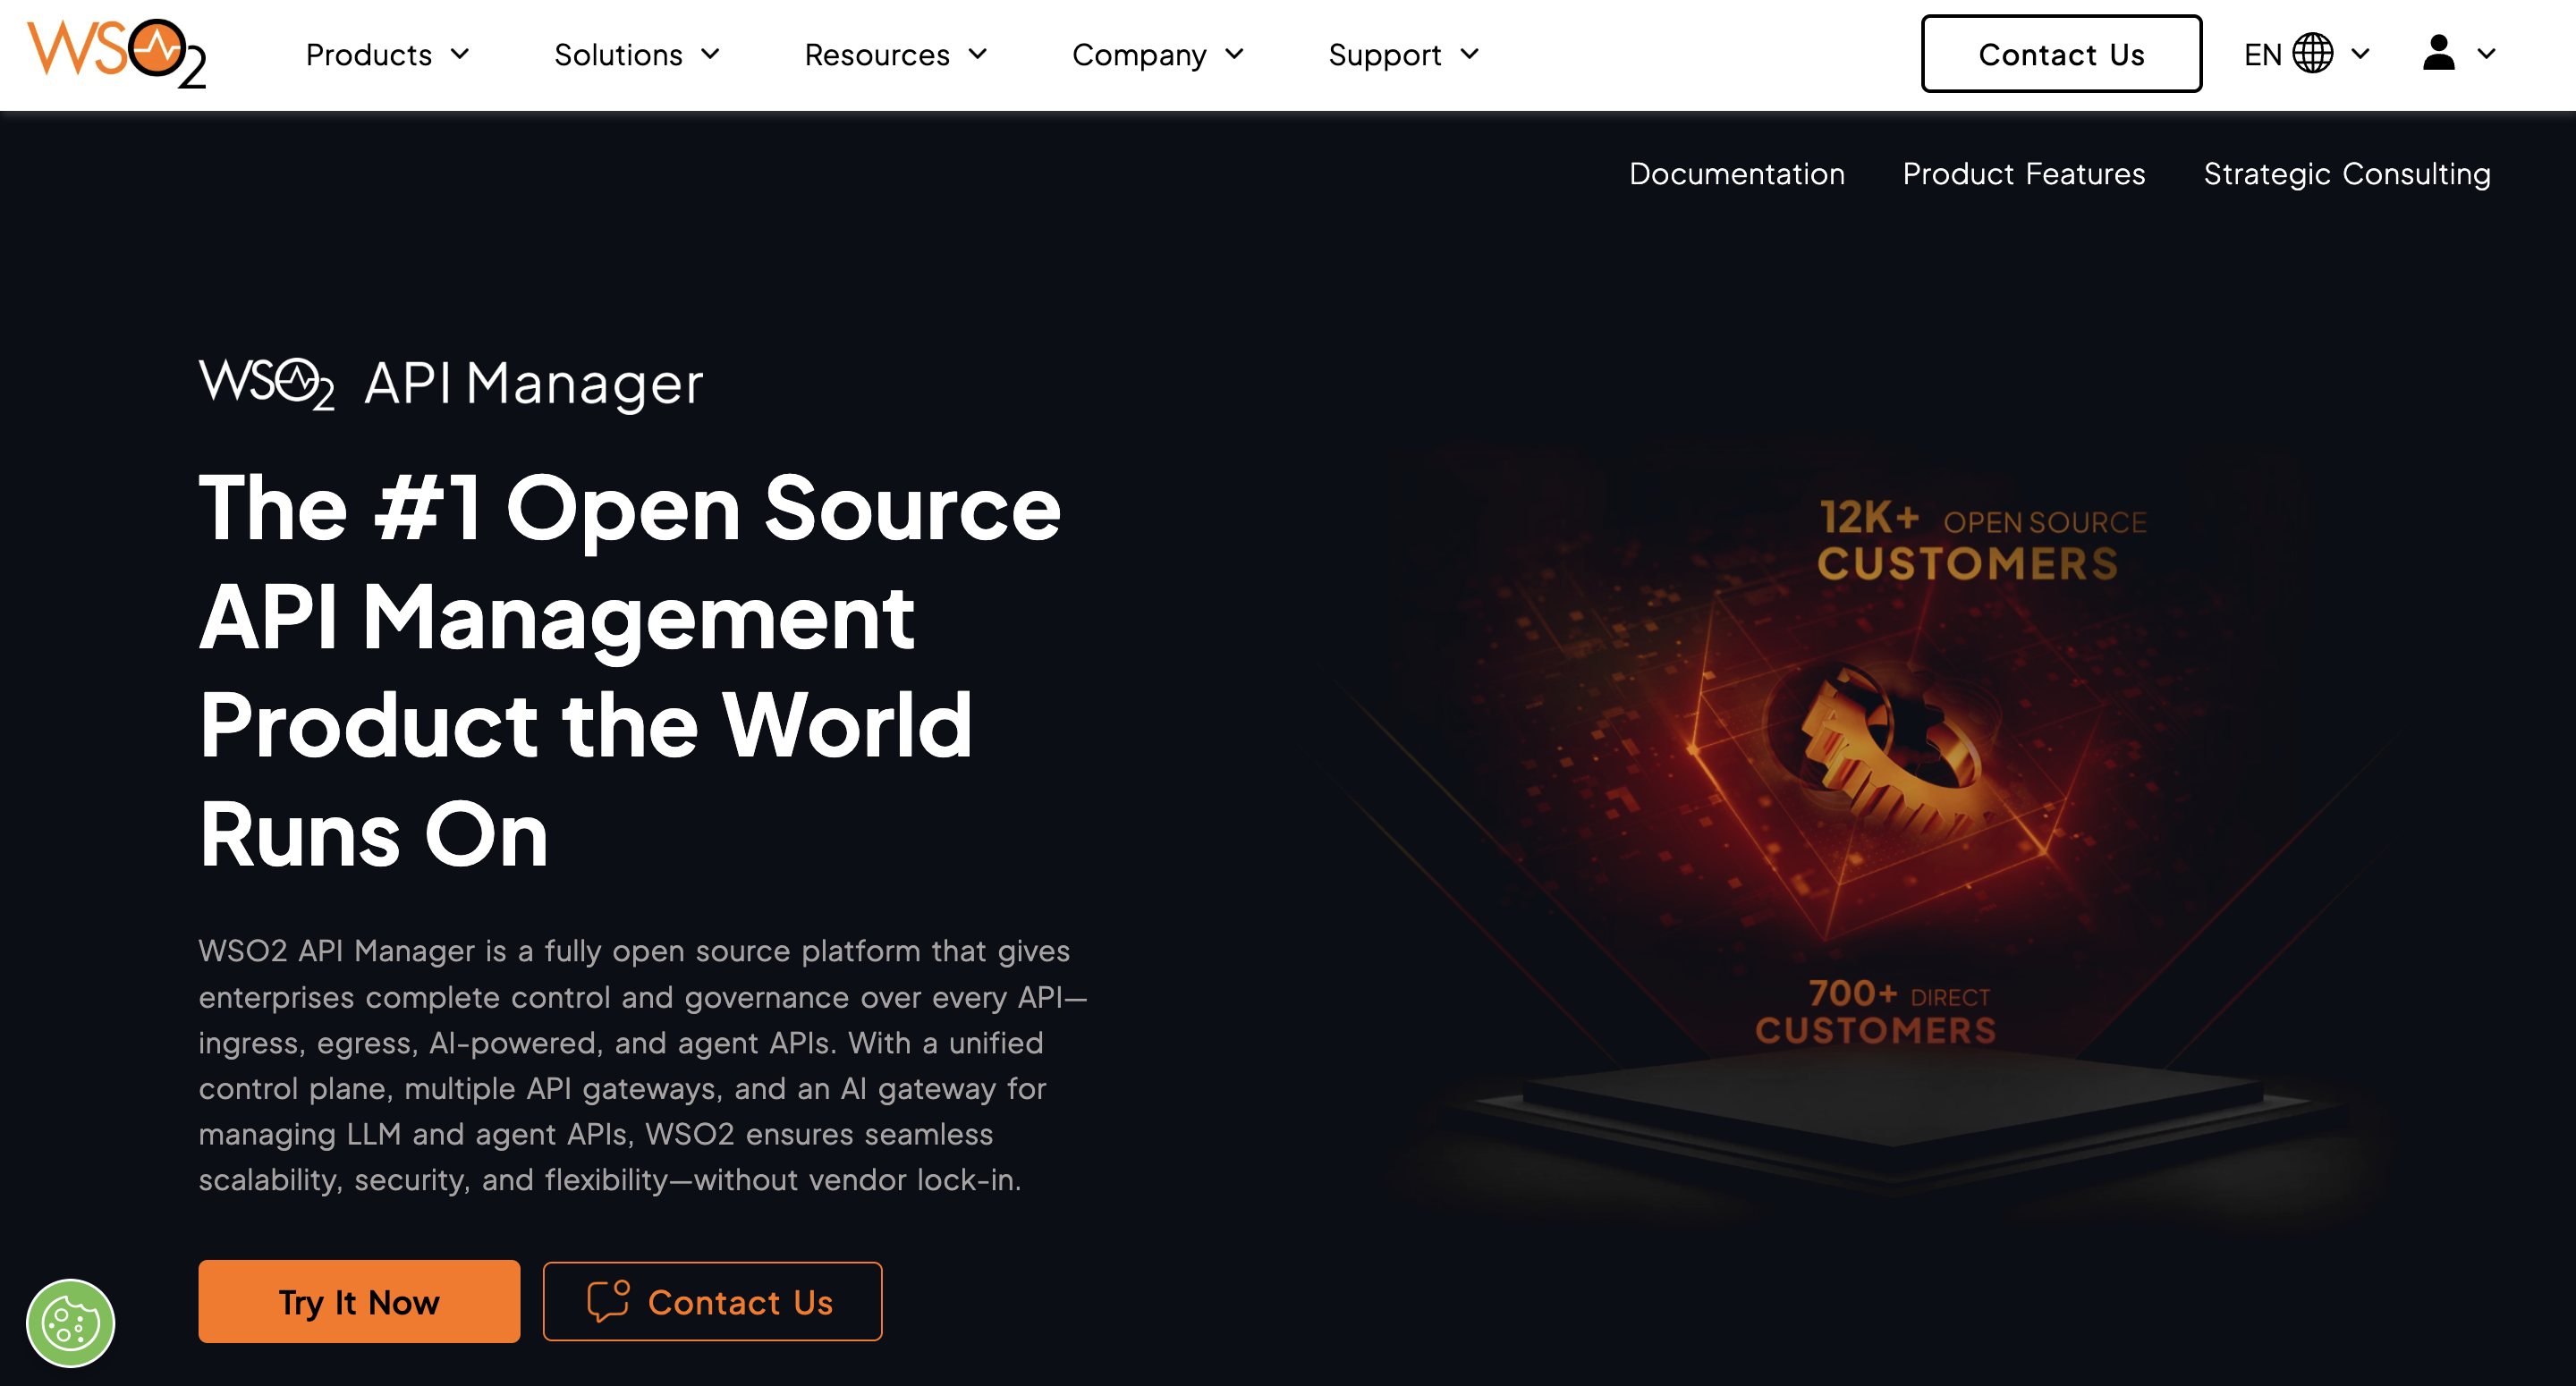Viewport: 2576px width, 1386px height.
Task: Expand the Solutions dropdown arrow
Action: (711, 54)
